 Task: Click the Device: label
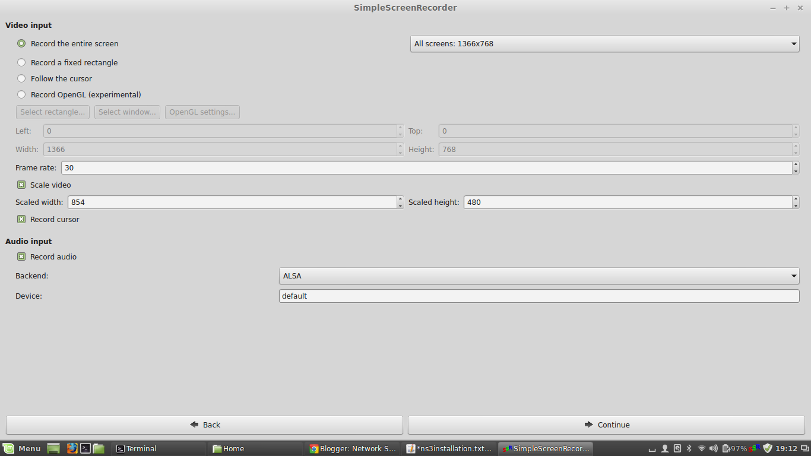point(28,296)
